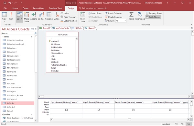Switch to the tblTasks document tab
194x126 pixels.
click(77, 28)
